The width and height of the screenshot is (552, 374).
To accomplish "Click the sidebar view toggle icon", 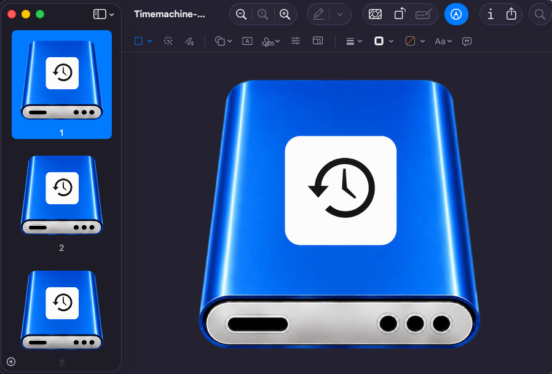I will click(x=100, y=14).
